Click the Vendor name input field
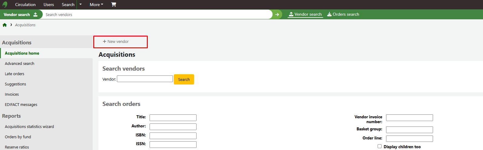The width and height of the screenshot is (483, 150). click(x=145, y=79)
